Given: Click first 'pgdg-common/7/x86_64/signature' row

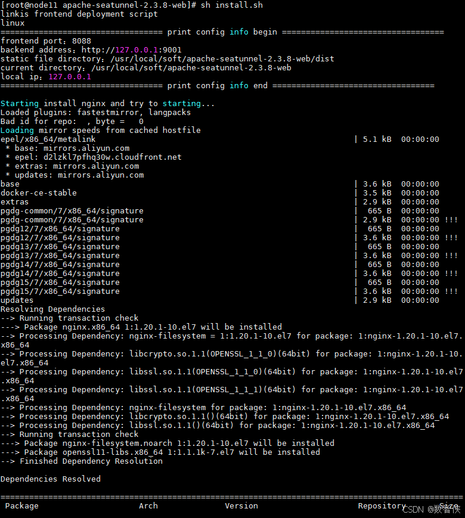Looking at the screenshot, I should (x=220, y=210).
